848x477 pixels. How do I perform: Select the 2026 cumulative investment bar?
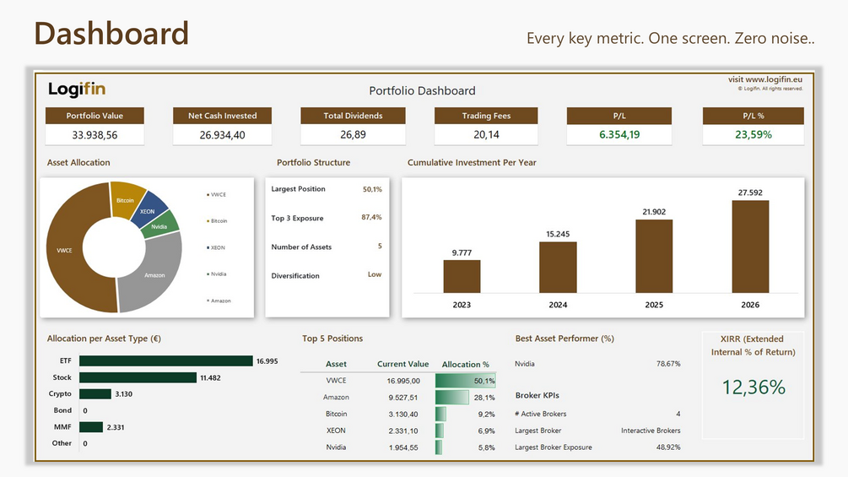(x=750, y=247)
